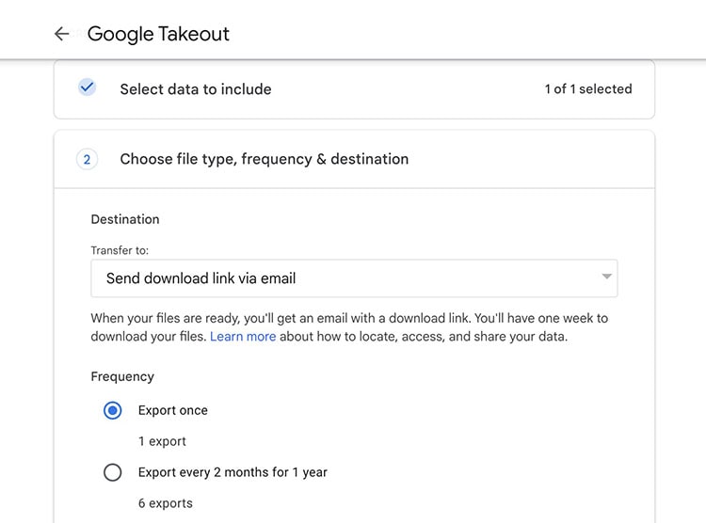
Task: Click the step 2 number circle
Action: coord(87,159)
